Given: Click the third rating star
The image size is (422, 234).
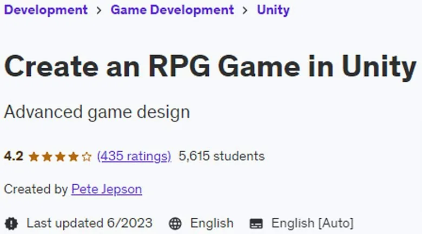Looking at the screenshot, I should coord(60,157).
